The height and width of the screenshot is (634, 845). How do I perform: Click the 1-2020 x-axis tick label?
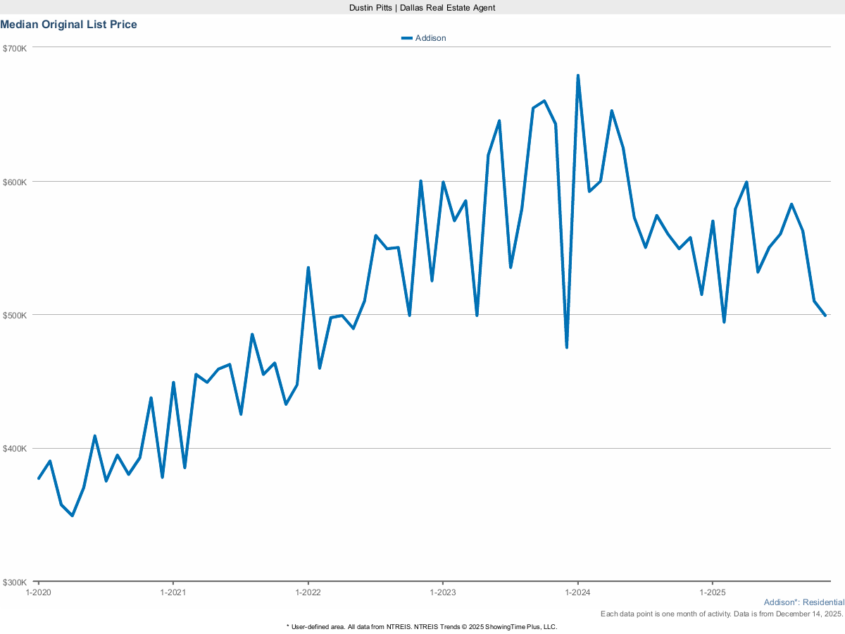point(38,592)
